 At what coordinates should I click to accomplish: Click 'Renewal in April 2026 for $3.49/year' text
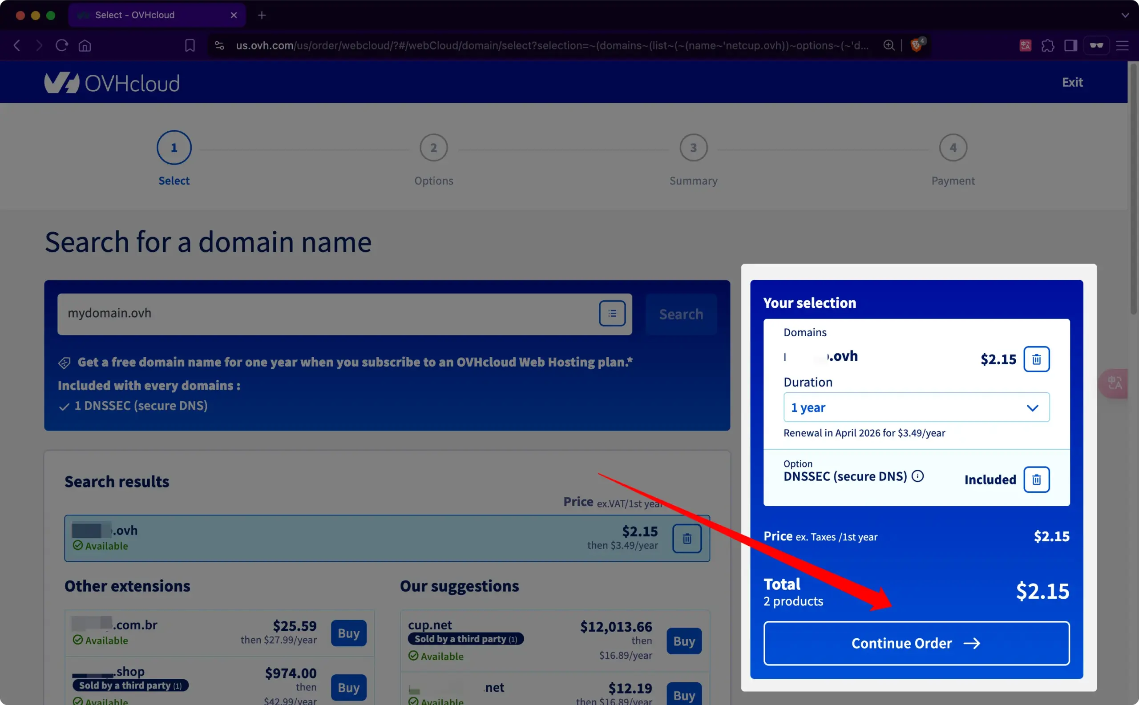click(x=864, y=433)
